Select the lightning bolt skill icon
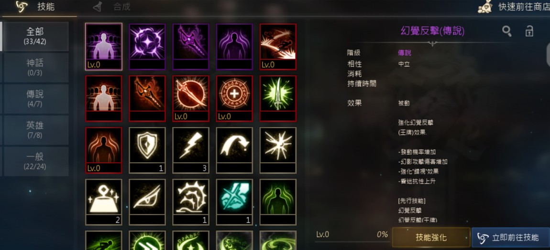 coord(190,150)
